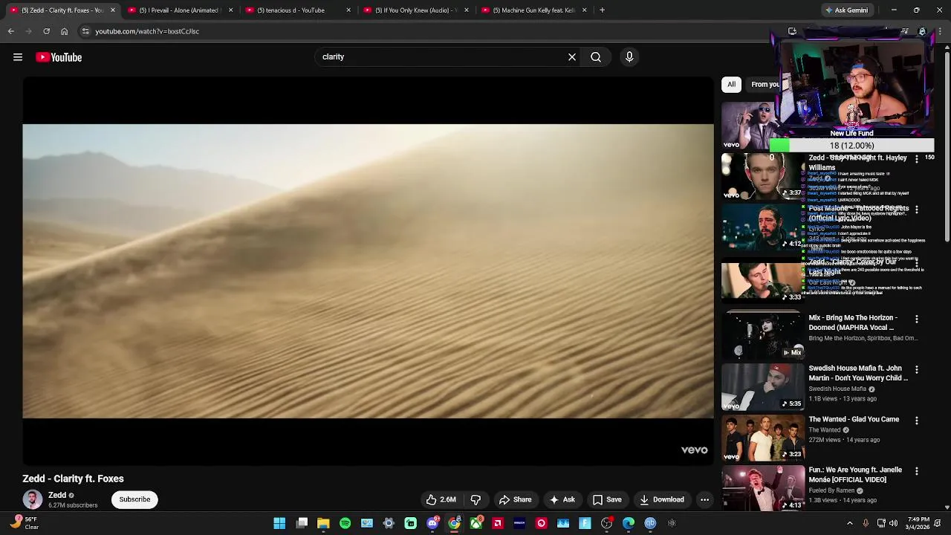The height and width of the screenshot is (535, 951).
Task: Open volume control in system tray
Action: [893, 523]
